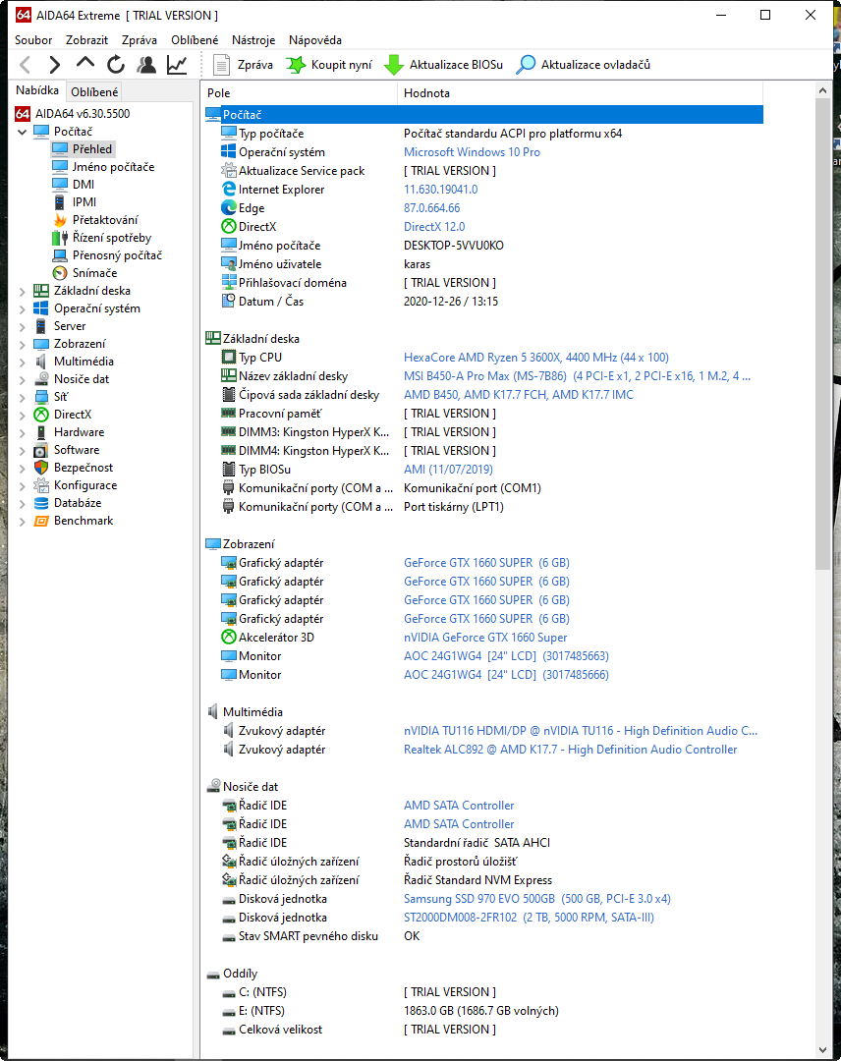Open the DirectX 12.0 link
The image size is (841, 1061).
click(x=434, y=227)
